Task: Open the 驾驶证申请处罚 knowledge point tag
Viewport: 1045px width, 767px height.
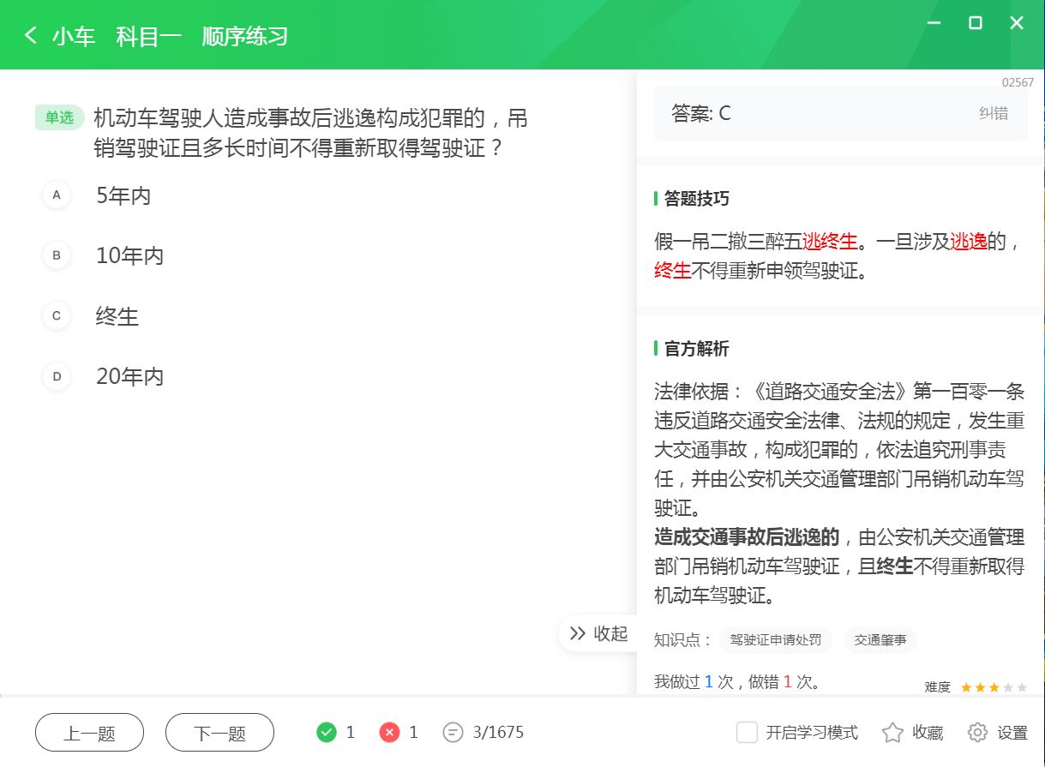Action: (x=776, y=640)
